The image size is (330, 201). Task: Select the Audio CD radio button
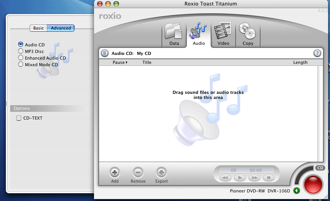click(x=21, y=44)
